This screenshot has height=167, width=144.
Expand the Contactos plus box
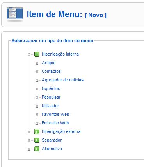coord(37,72)
